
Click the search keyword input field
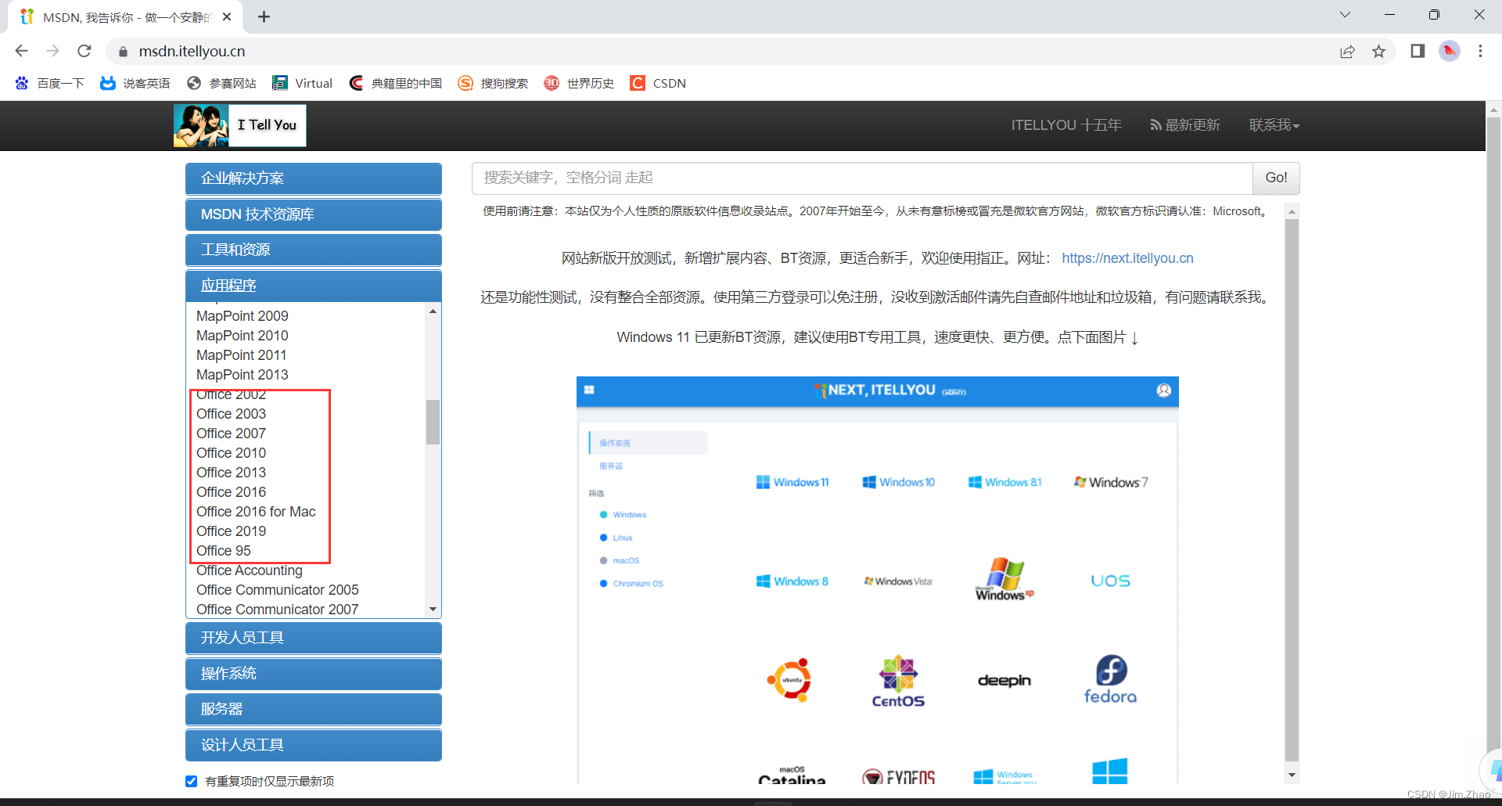[x=862, y=178]
